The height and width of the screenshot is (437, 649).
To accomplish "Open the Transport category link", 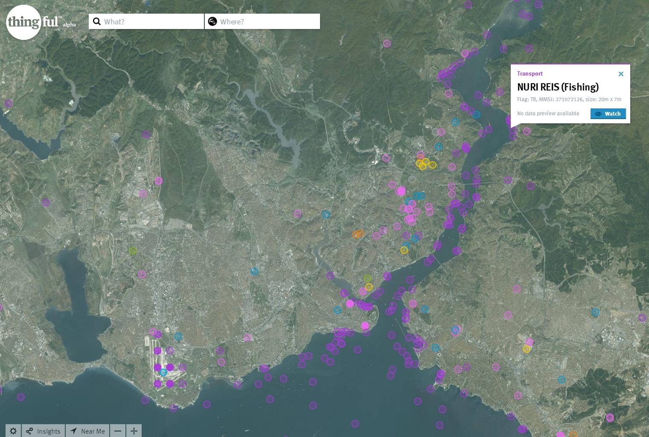I will point(530,73).
